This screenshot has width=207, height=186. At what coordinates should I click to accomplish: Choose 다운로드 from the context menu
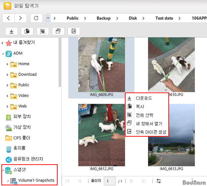(147, 98)
